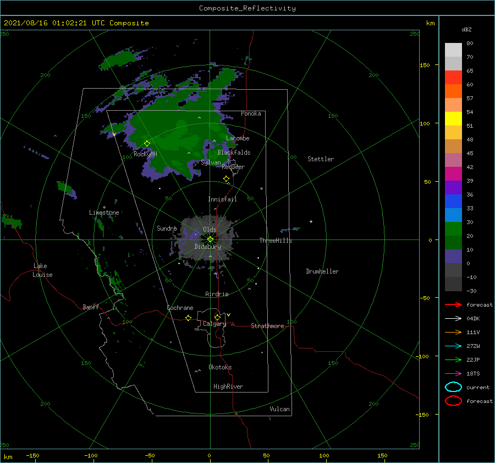Image resolution: width=495 pixels, height=463 pixels.
Task: Click the red forecast arrow in the legend
Action: pyautogui.click(x=453, y=304)
